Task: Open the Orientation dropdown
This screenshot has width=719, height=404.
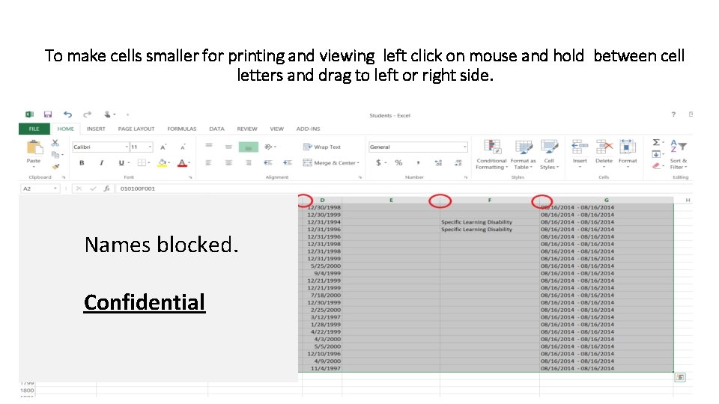Action: click(x=270, y=147)
